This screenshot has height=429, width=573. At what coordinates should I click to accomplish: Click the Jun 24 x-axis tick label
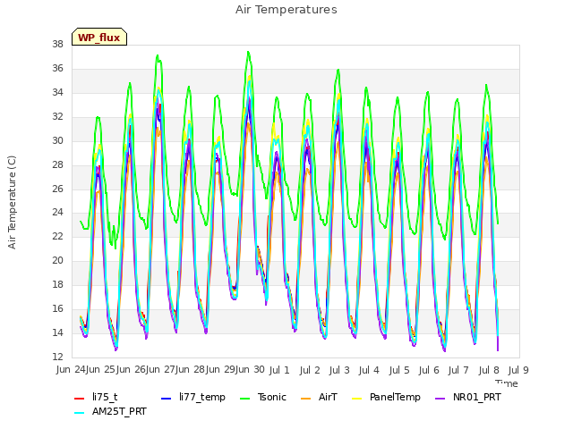click(71, 369)
